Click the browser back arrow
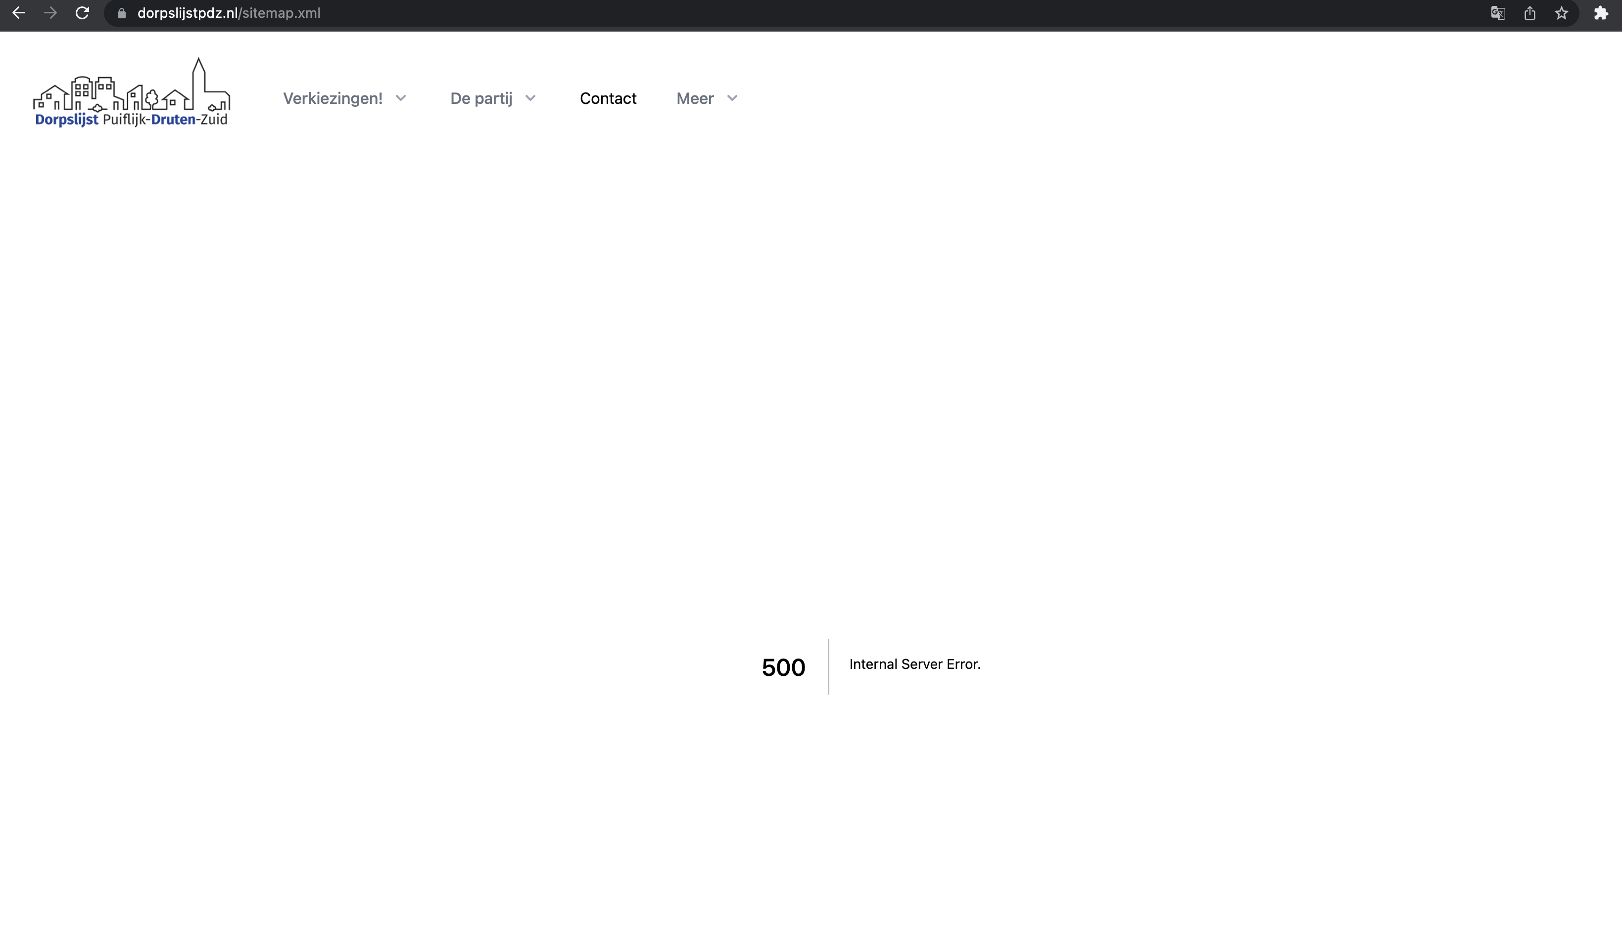This screenshot has height=945, width=1622. (x=19, y=12)
